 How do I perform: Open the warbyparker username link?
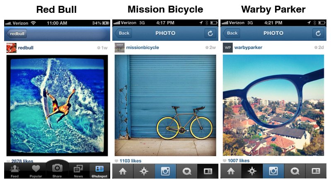(x=248, y=48)
